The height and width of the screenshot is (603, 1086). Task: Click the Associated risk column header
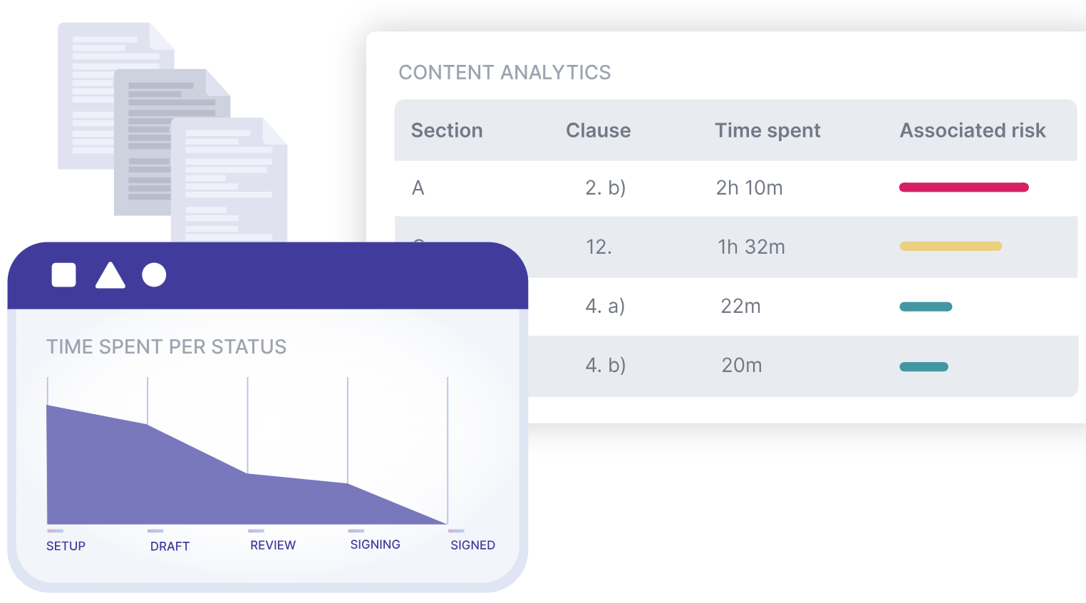pyautogui.click(x=973, y=130)
